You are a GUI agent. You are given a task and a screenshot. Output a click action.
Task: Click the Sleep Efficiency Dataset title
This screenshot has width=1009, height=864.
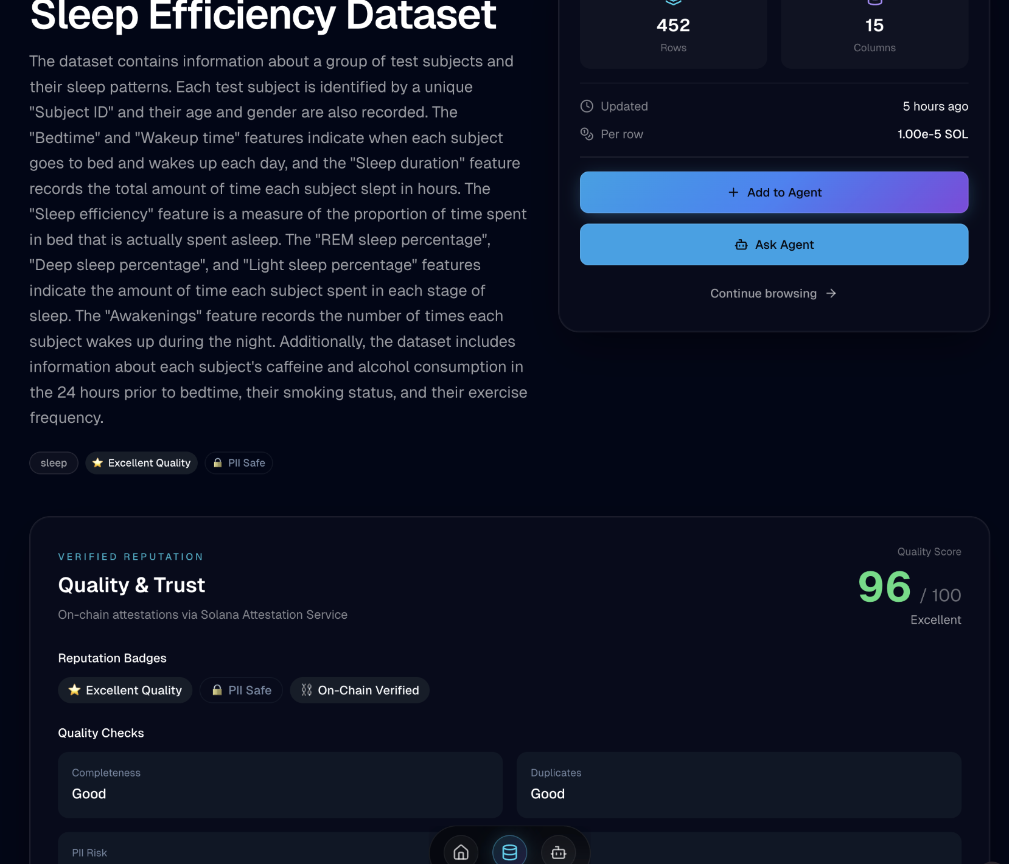click(264, 16)
